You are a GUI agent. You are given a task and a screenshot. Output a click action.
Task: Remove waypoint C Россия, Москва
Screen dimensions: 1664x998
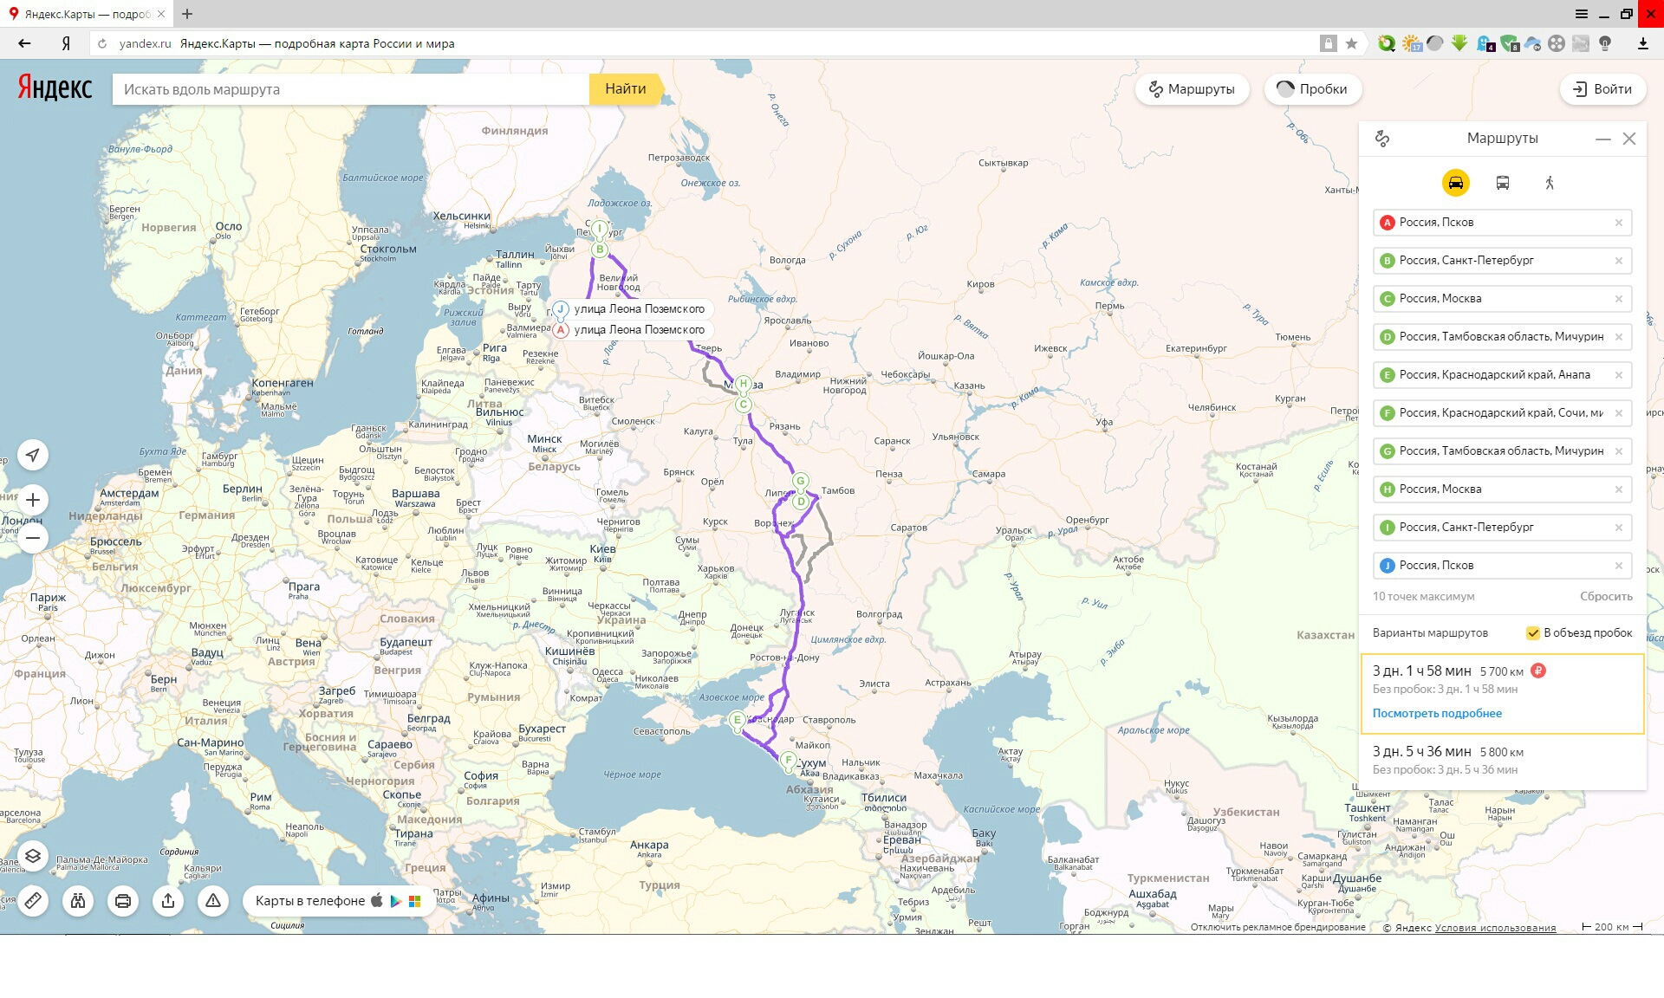(x=1618, y=299)
